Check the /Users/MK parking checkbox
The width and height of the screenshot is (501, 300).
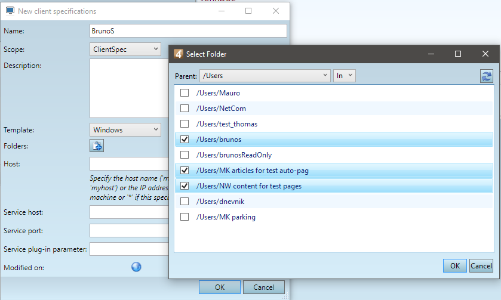185,217
